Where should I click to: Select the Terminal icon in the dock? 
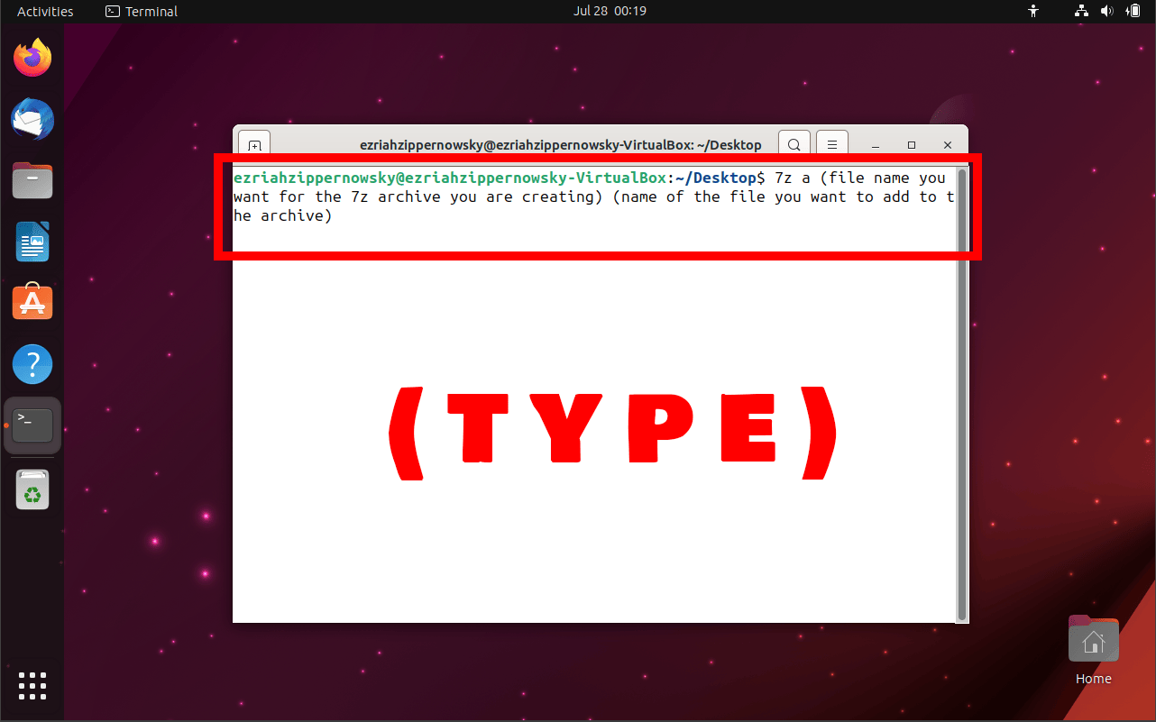[x=32, y=425]
